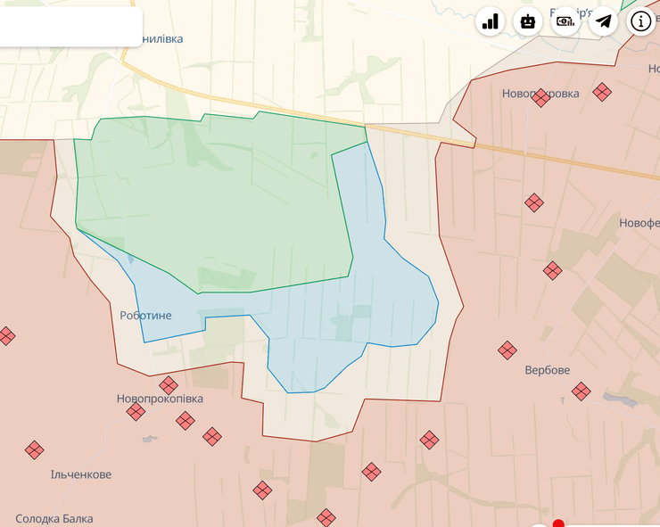The image size is (660, 527).
Task: Click the robot face icon button
Action: click(x=528, y=21)
